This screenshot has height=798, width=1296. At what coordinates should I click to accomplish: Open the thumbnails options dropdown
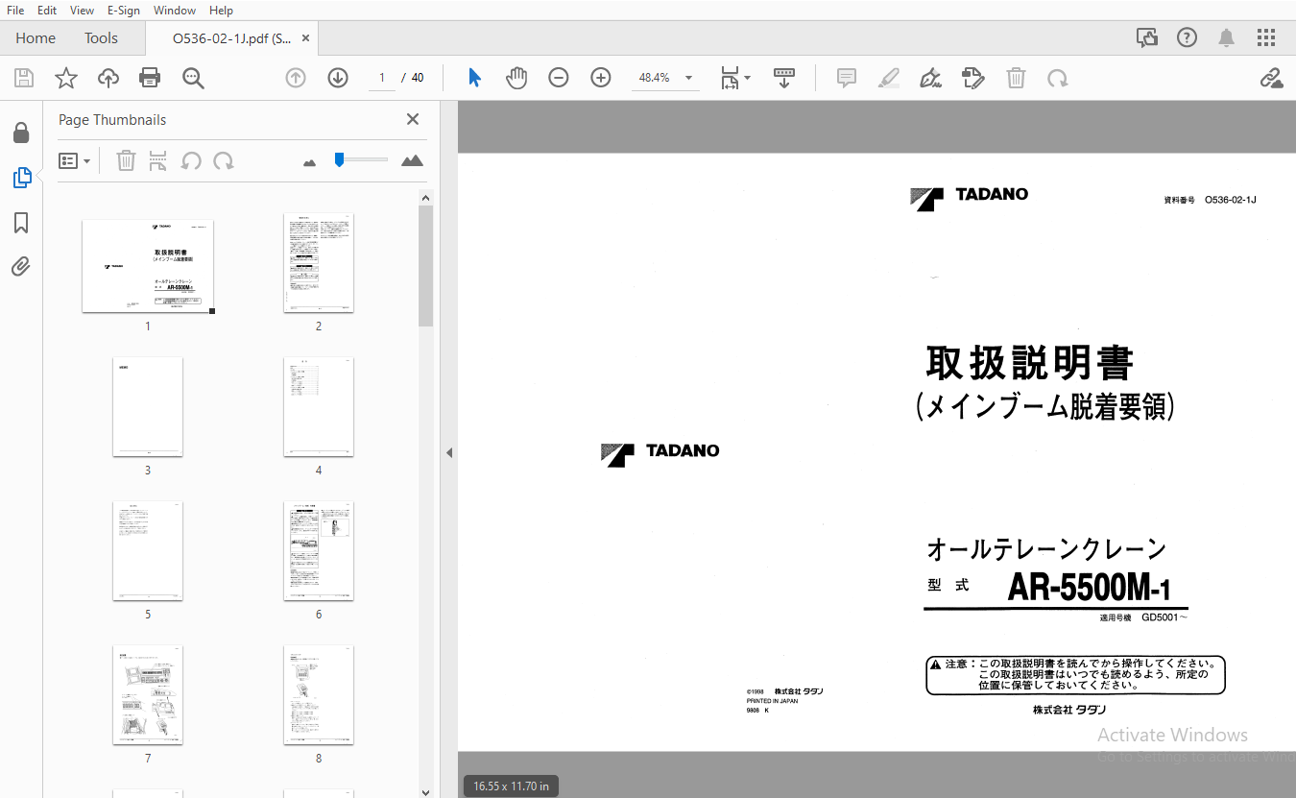coord(75,160)
